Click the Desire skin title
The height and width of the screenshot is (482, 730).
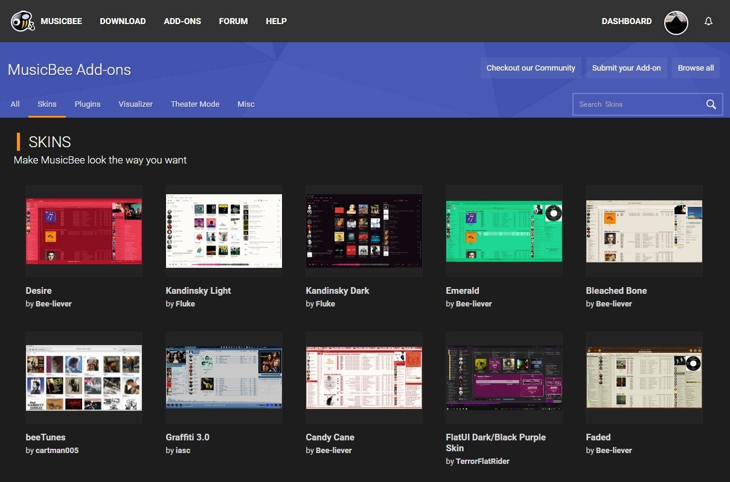click(39, 291)
